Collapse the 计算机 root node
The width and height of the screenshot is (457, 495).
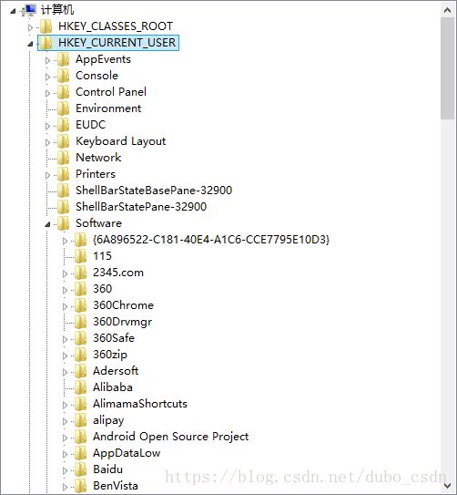click(13, 11)
